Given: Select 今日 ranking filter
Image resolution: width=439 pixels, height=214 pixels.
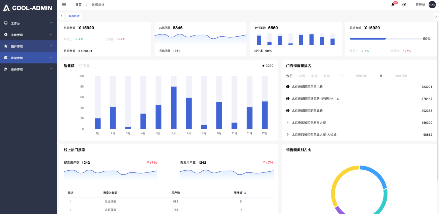Looking at the screenshot, I should [289, 76].
